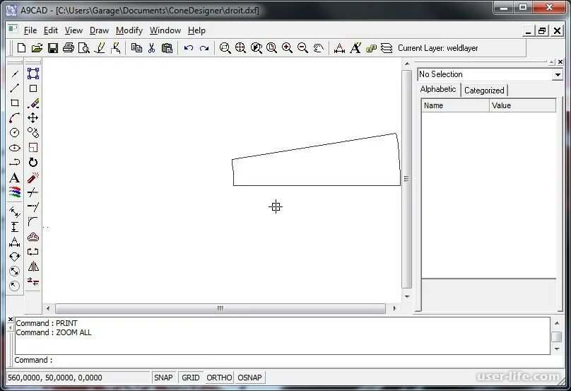The width and height of the screenshot is (571, 391).
Task: Open the File menu
Action: [30, 30]
